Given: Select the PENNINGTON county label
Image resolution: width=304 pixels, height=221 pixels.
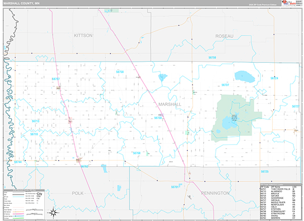Looking at the screenshot, I should (215, 193).
